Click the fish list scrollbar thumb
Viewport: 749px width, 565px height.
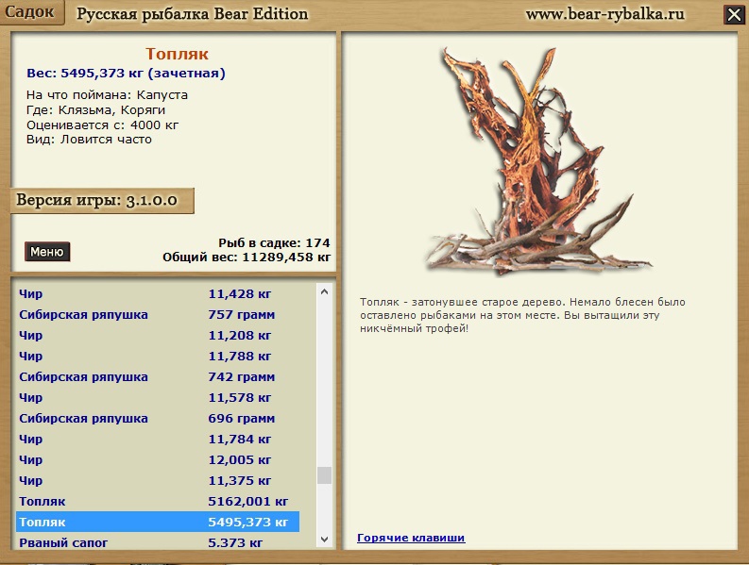pos(325,474)
